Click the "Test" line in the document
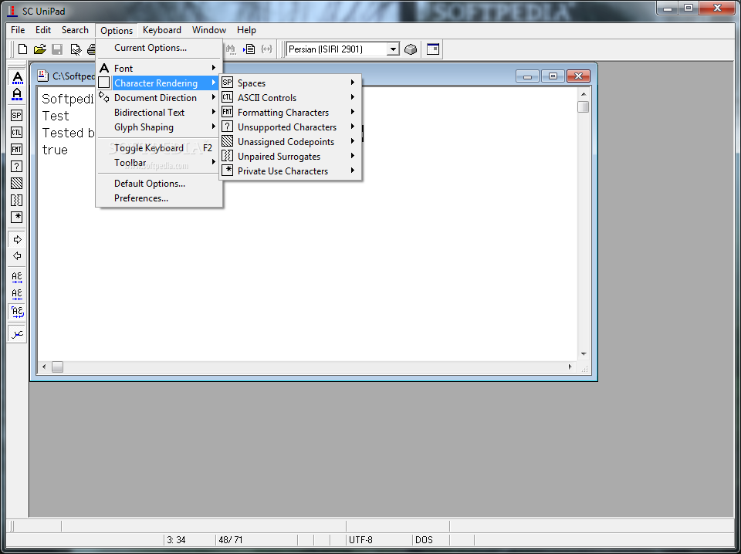This screenshot has width=741, height=554. point(56,117)
